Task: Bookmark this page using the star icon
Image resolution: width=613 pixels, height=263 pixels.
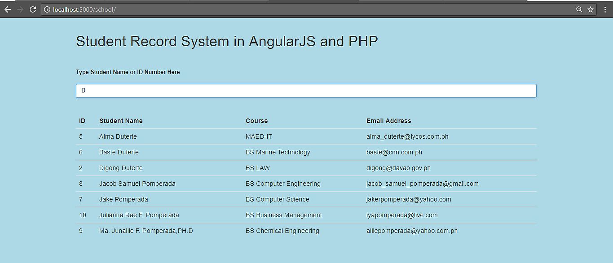Action: [591, 9]
